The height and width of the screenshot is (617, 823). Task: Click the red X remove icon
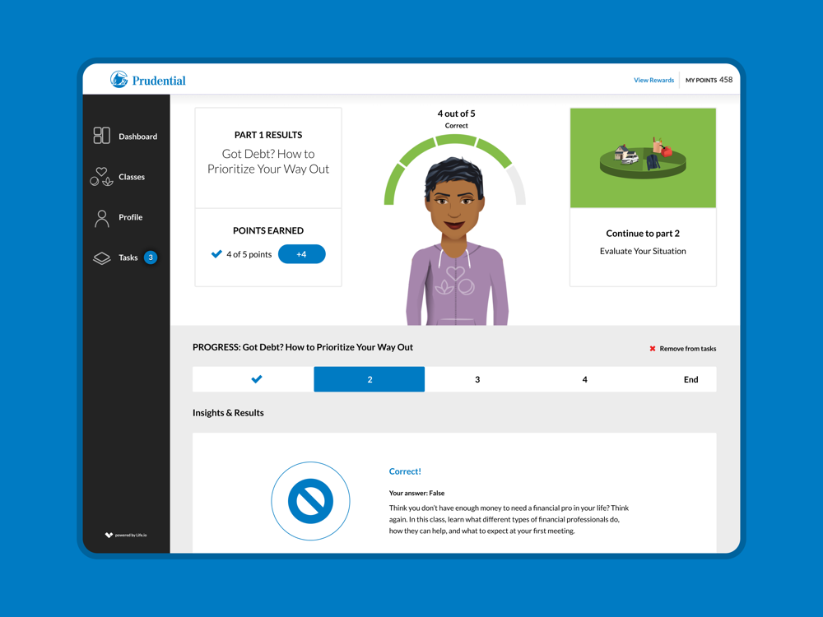[x=653, y=349]
